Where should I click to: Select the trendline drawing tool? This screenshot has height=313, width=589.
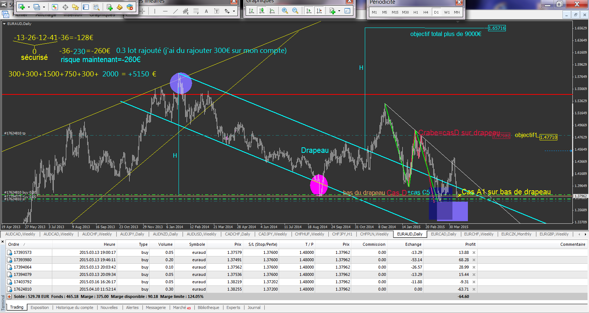click(x=175, y=11)
